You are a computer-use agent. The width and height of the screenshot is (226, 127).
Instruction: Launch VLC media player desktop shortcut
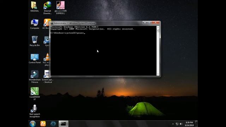point(46,60)
